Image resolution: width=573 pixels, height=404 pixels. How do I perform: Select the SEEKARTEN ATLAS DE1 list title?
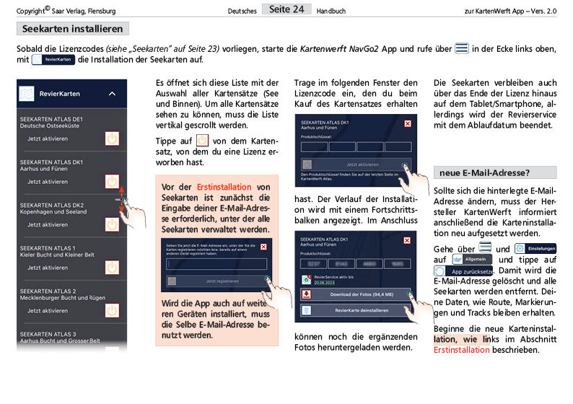point(51,119)
